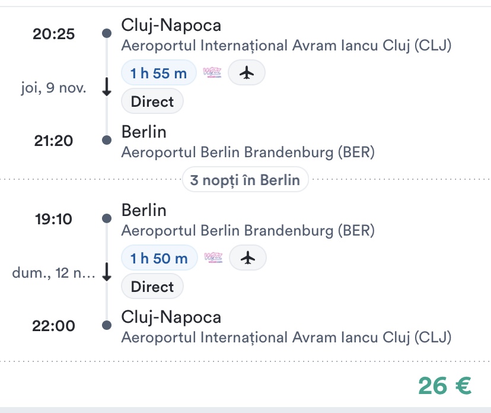The height and width of the screenshot is (413, 491).
Task: Click the Wizz Air logo on return flight
Action: point(213,258)
